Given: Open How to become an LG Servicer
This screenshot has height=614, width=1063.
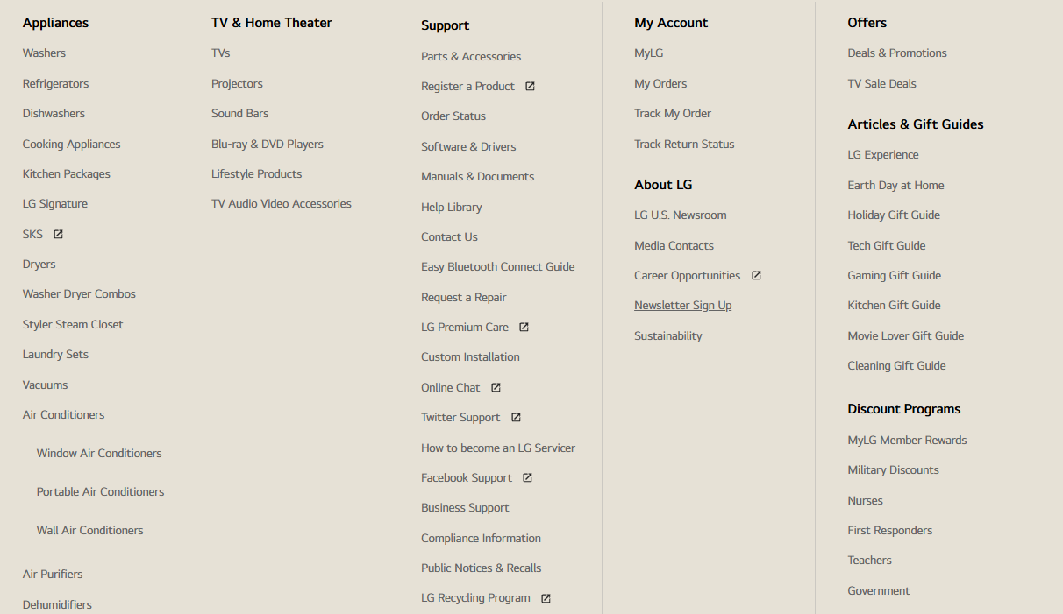Looking at the screenshot, I should pyautogui.click(x=498, y=448).
